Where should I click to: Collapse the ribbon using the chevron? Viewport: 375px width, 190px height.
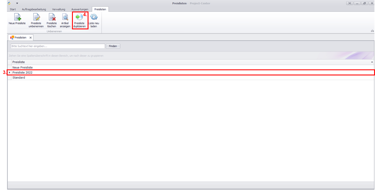tap(372, 31)
